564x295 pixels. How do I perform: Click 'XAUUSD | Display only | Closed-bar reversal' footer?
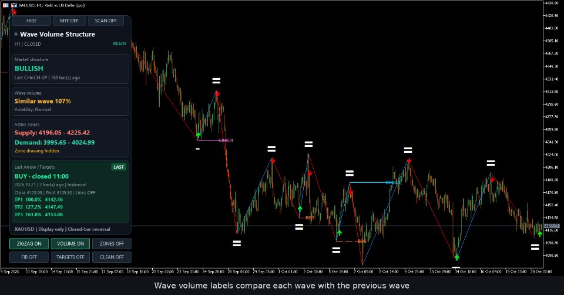point(62,229)
